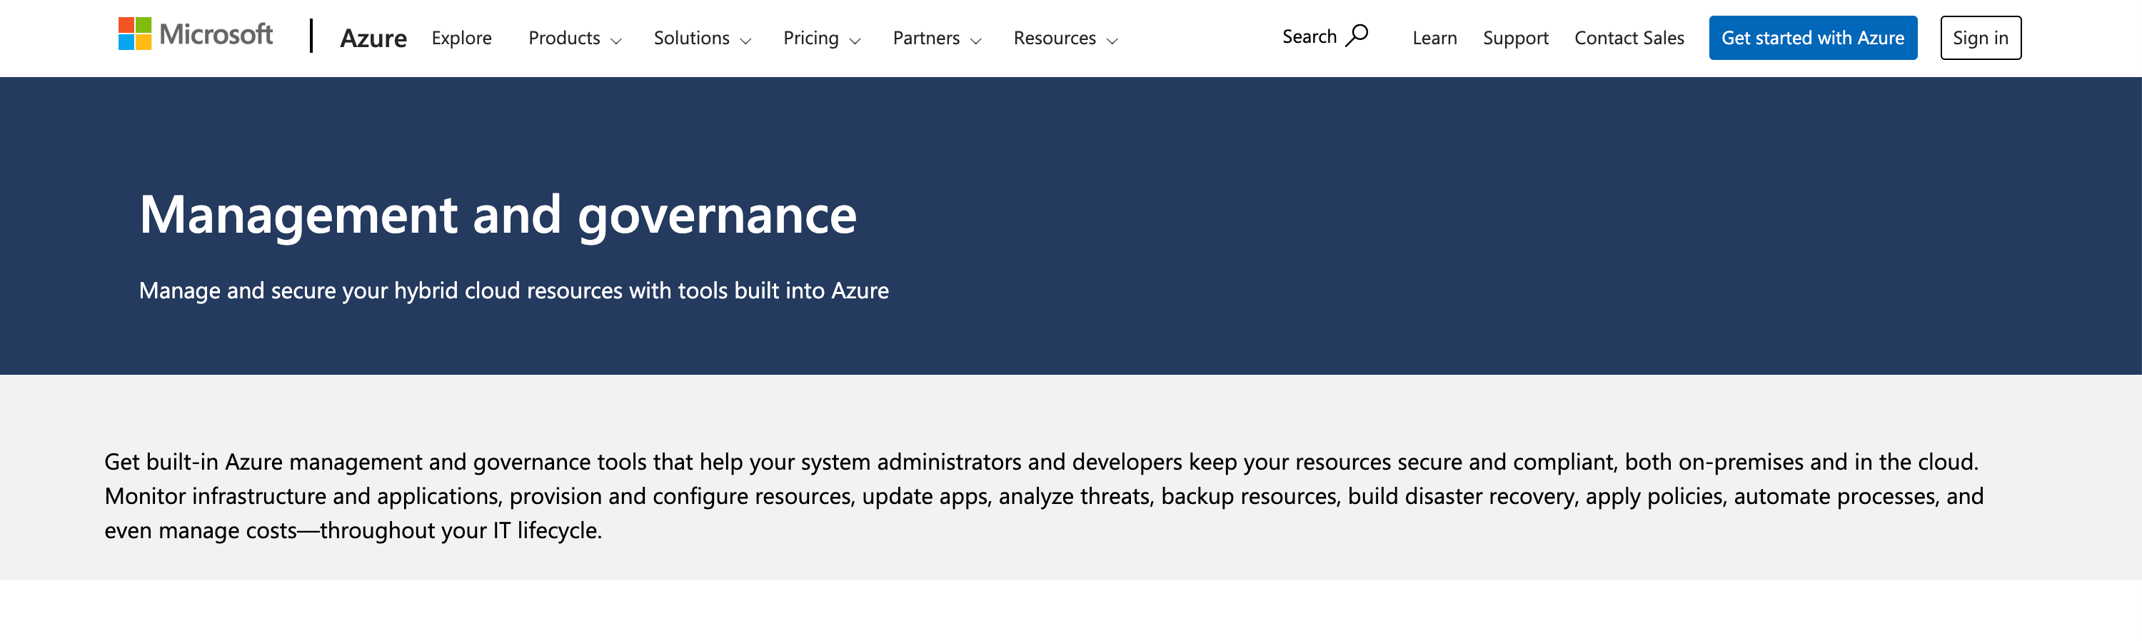Image resolution: width=2142 pixels, height=641 pixels.
Task: Click the Management and governance heading
Action: (x=498, y=216)
